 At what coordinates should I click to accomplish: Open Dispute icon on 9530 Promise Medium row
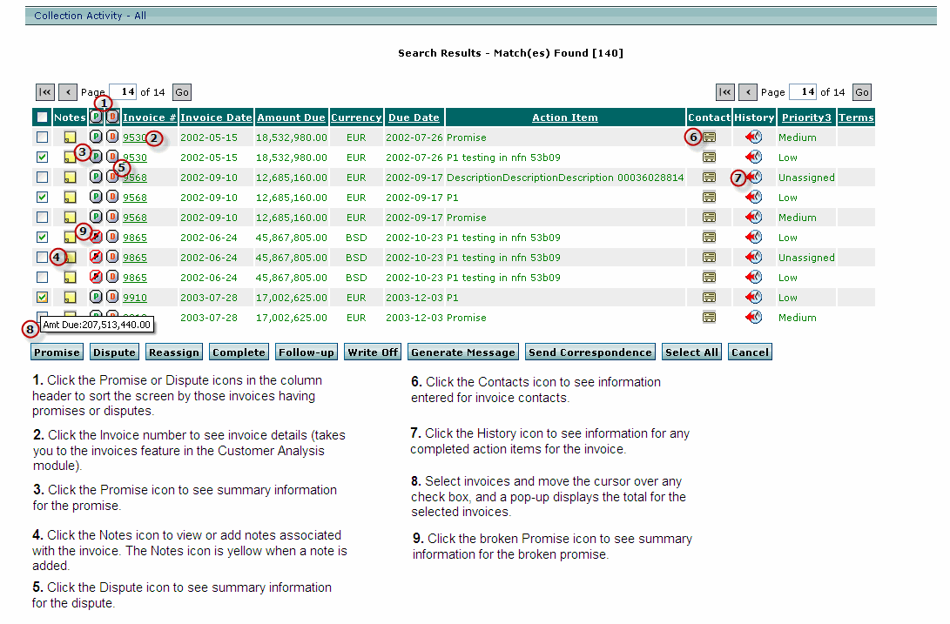pyautogui.click(x=112, y=137)
